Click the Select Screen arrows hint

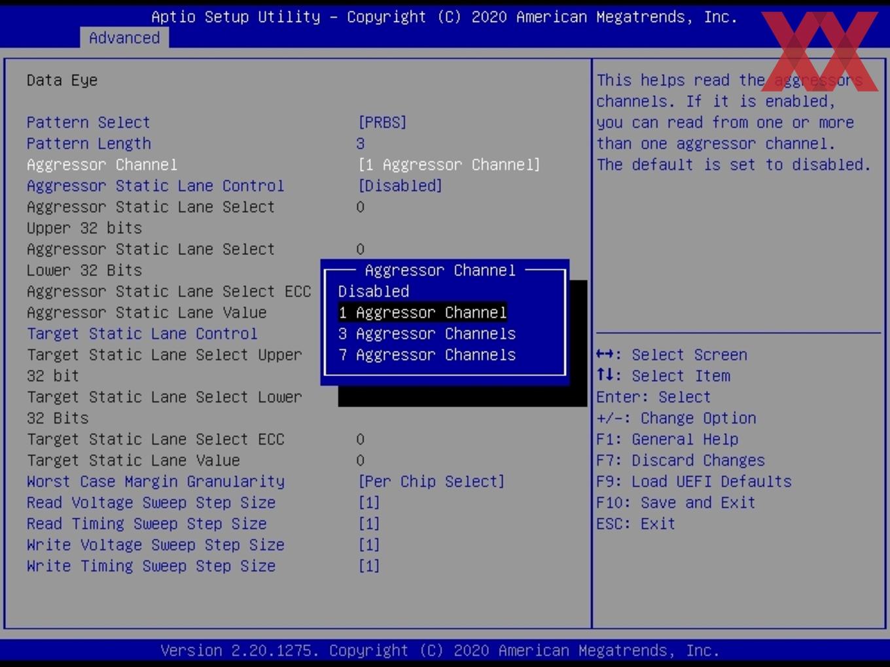pyautogui.click(x=671, y=355)
